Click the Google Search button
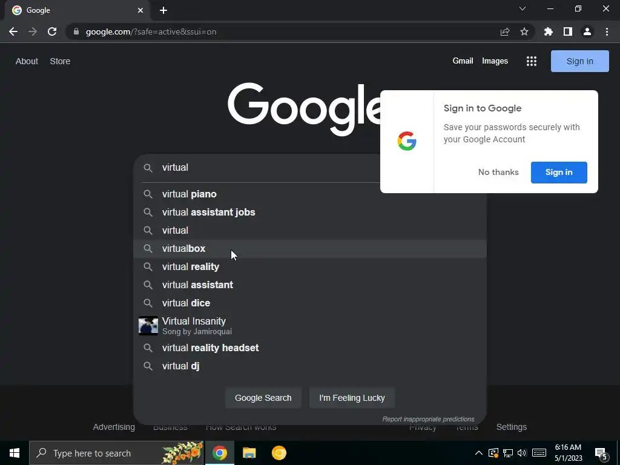The height and width of the screenshot is (465, 620). tap(263, 398)
